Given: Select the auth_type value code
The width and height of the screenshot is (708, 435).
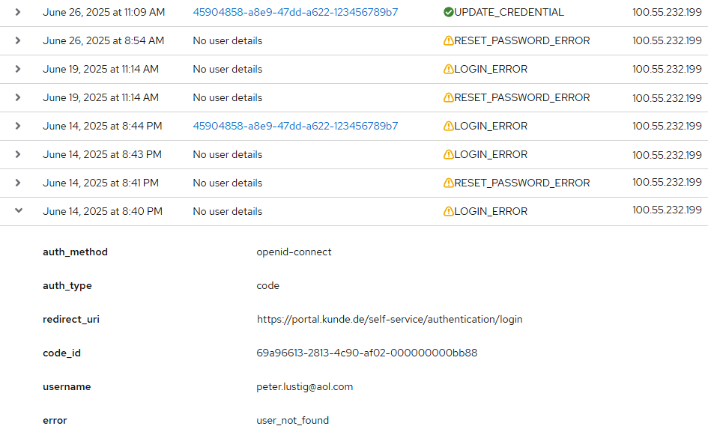Looking at the screenshot, I should click(x=267, y=286).
